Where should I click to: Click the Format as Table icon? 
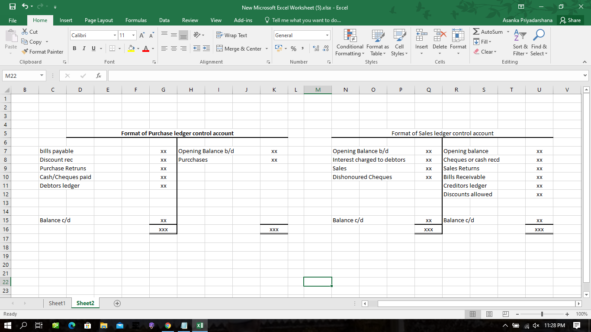coord(377,41)
